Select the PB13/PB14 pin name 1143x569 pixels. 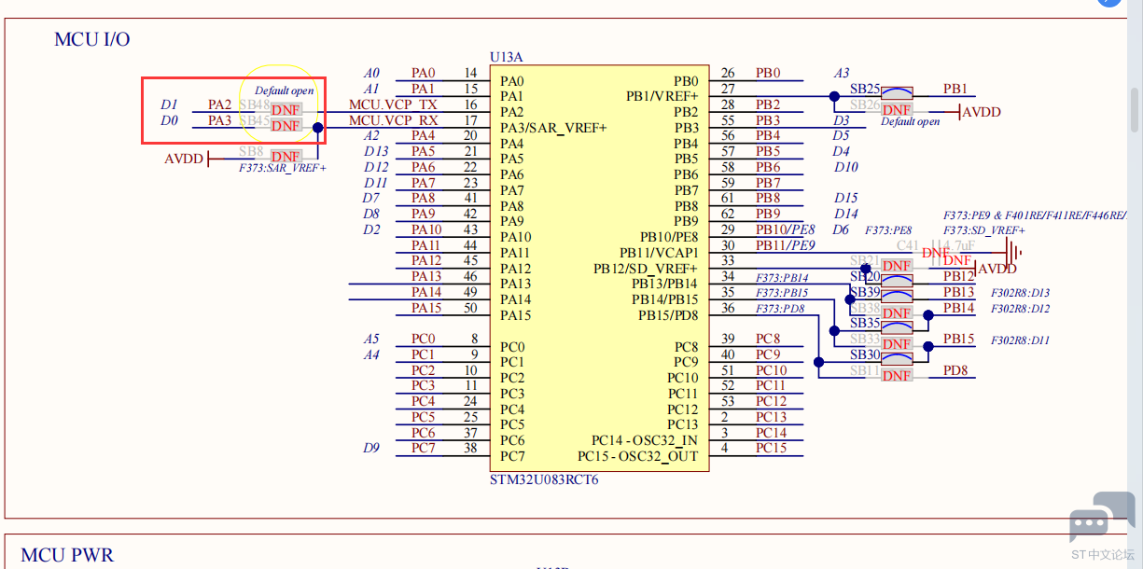pyautogui.click(x=664, y=284)
